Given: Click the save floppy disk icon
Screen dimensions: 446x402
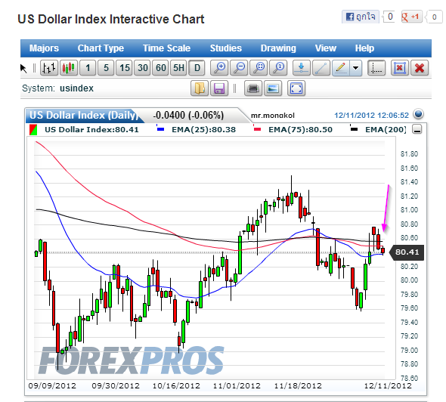Looking at the screenshot, I should 219,88.
